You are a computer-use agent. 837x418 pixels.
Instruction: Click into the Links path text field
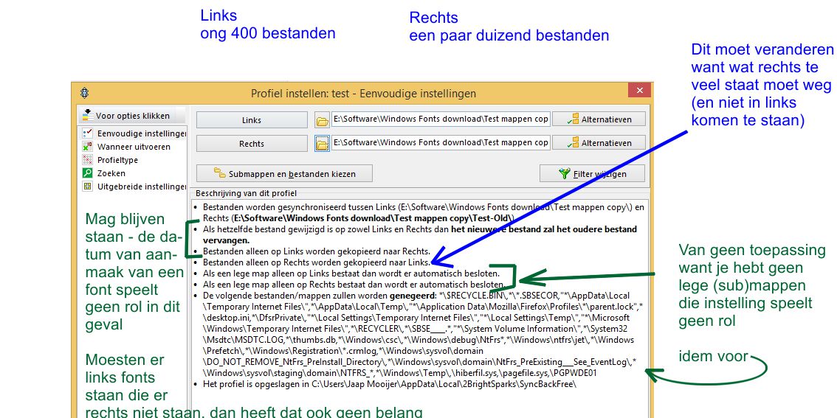(x=440, y=119)
